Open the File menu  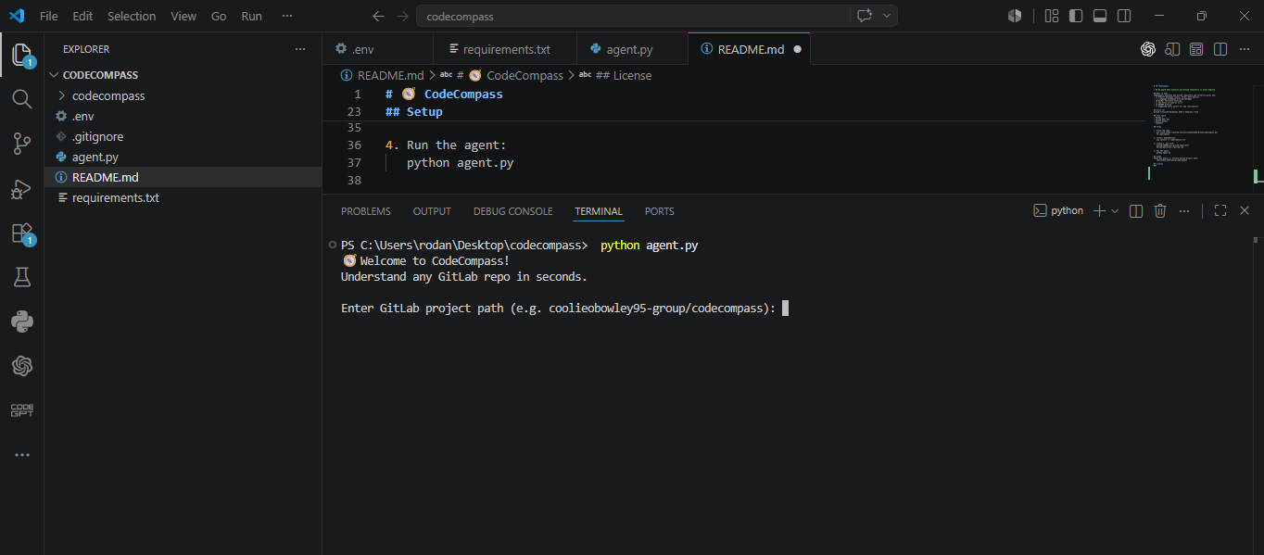click(x=48, y=16)
